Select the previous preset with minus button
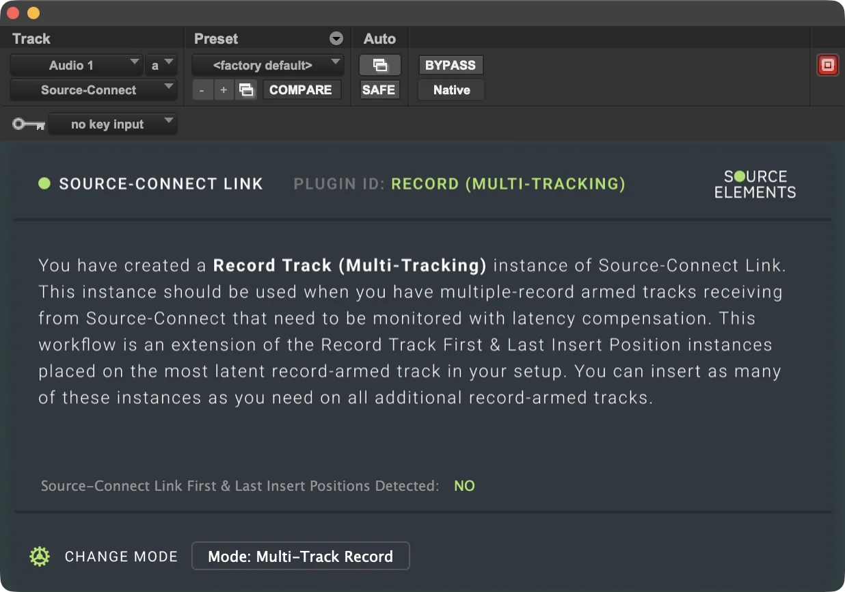845x592 pixels. (x=202, y=90)
